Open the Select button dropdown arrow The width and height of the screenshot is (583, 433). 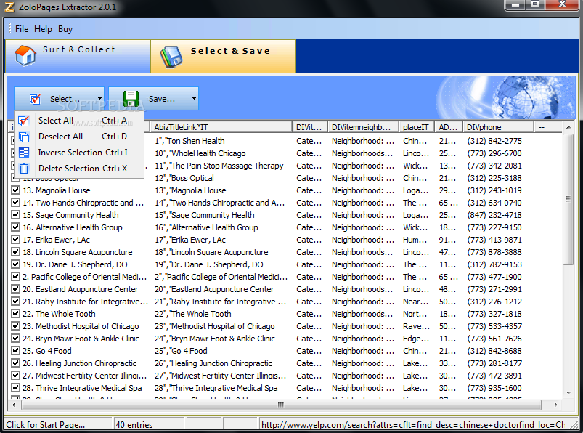[x=99, y=99]
